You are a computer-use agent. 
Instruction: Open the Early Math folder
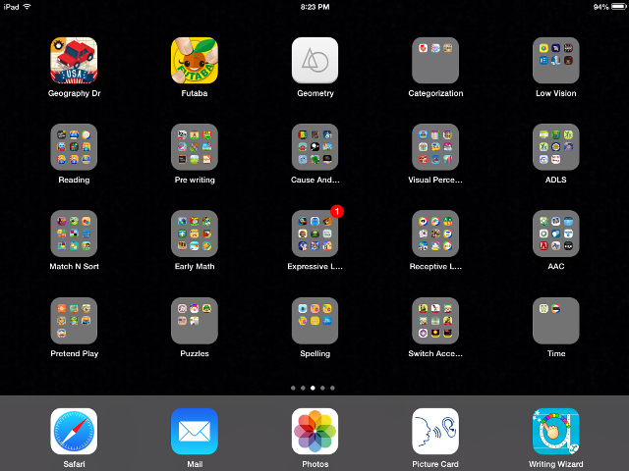195,234
